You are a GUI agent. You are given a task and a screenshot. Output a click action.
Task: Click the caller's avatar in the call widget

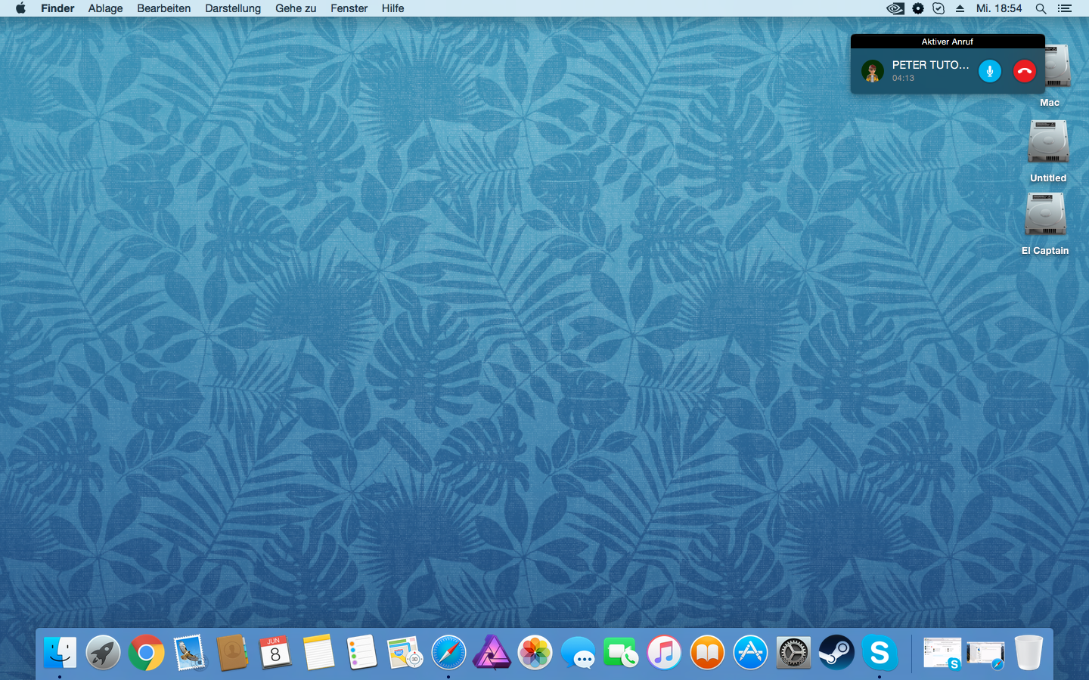[873, 71]
